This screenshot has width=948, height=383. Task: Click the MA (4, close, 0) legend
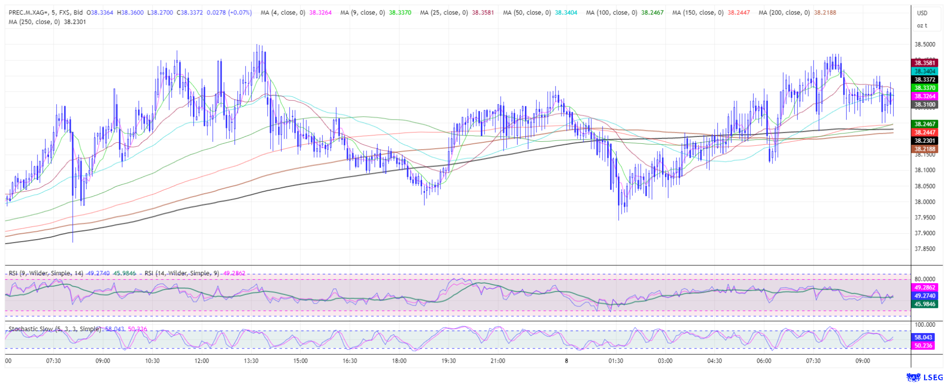pyautogui.click(x=283, y=12)
